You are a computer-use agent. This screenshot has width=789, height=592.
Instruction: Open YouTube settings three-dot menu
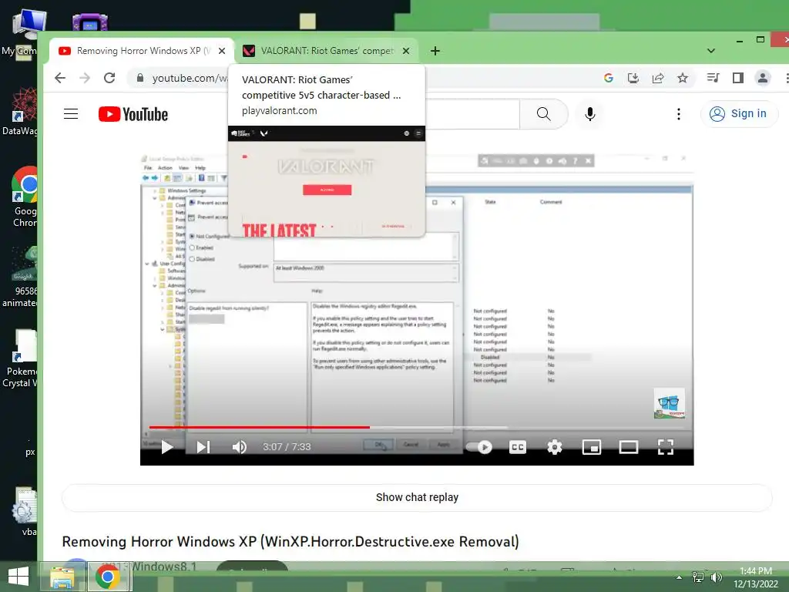[678, 114]
